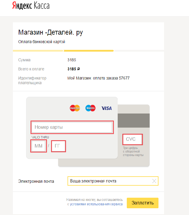Select the ГГ expiry year field
This screenshot has width=189, height=215.
click(58, 146)
